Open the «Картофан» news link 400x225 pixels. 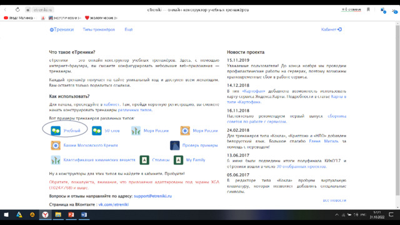click(x=254, y=91)
